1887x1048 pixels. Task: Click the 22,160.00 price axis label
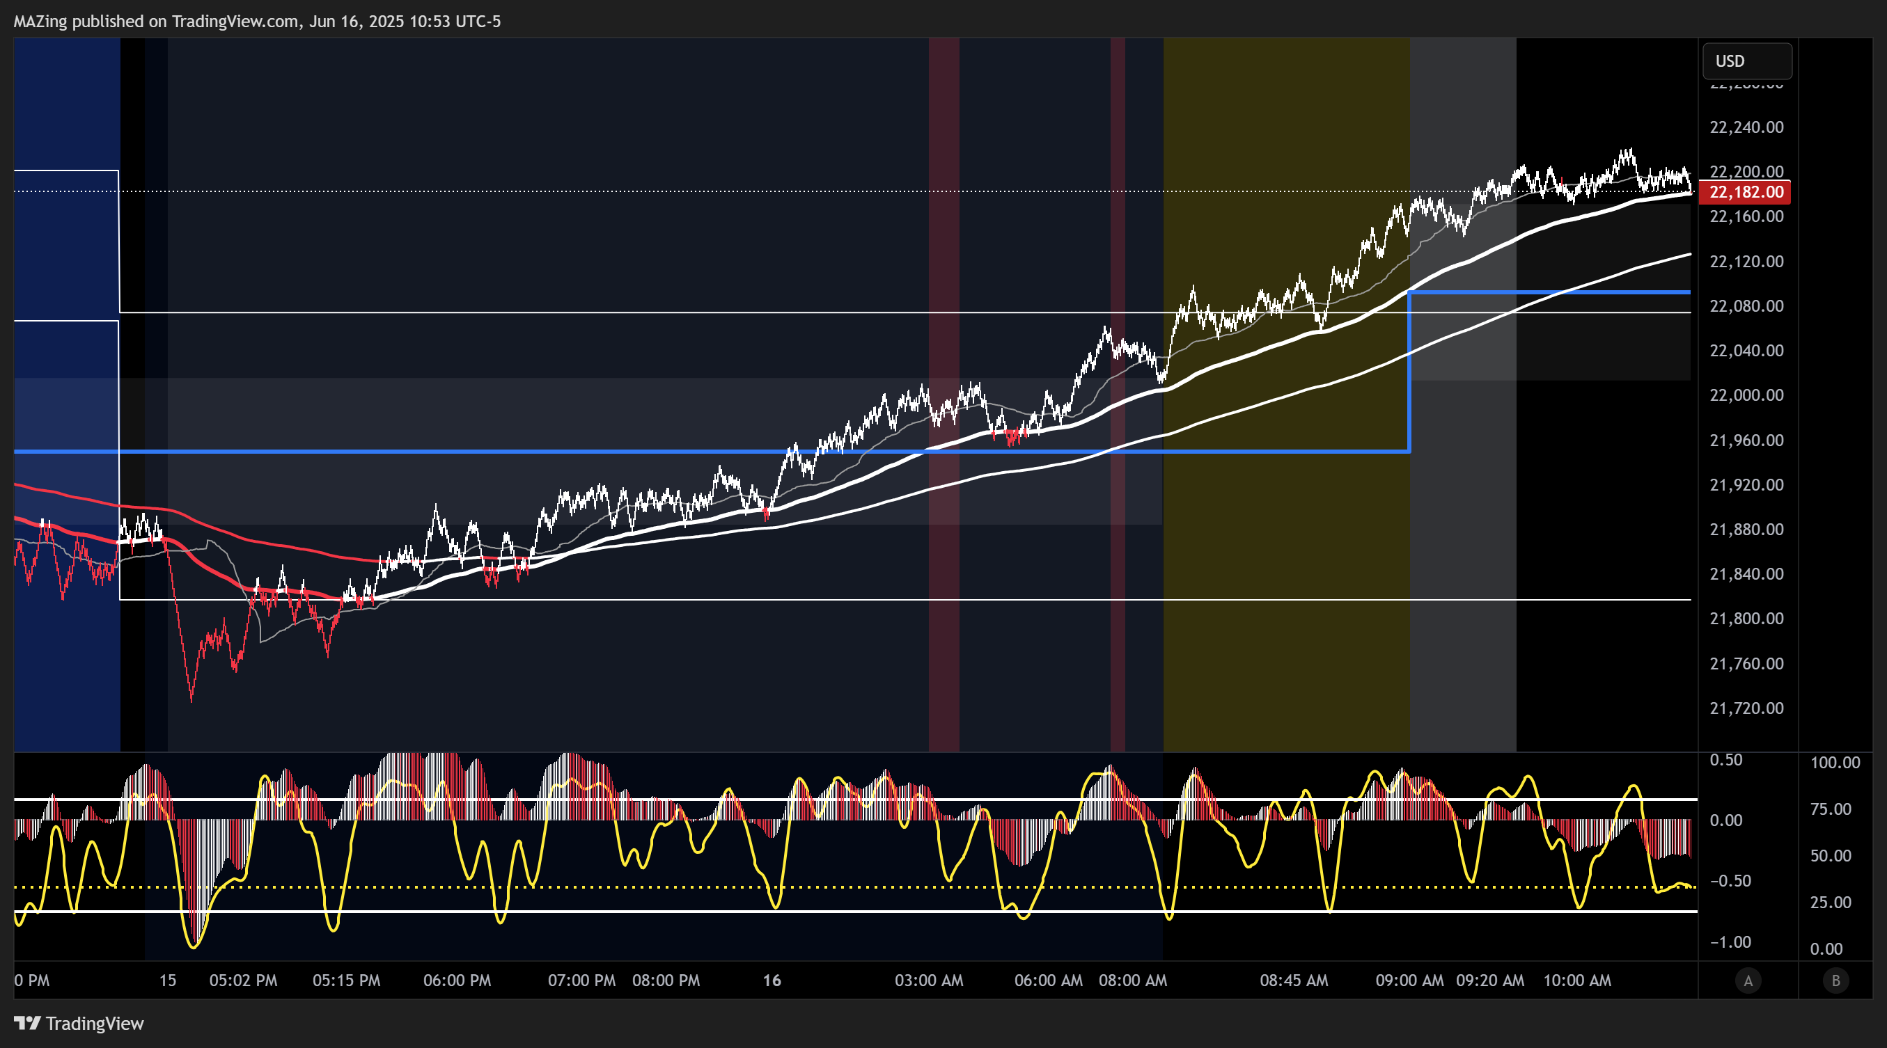pos(1746,216)
